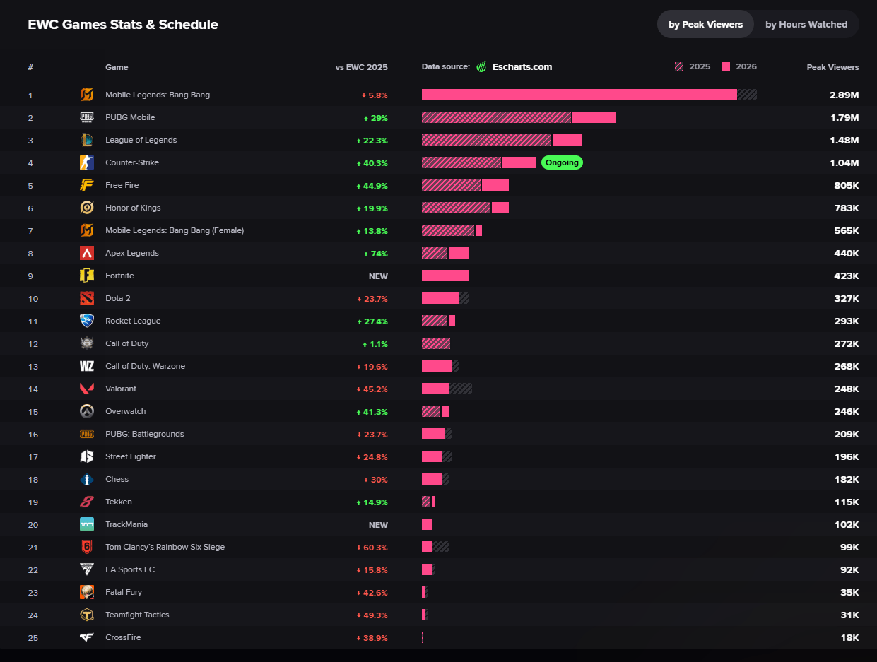Click the Call of Duty skull icon in row 12
877x662 pixels.
click(87, 343)
